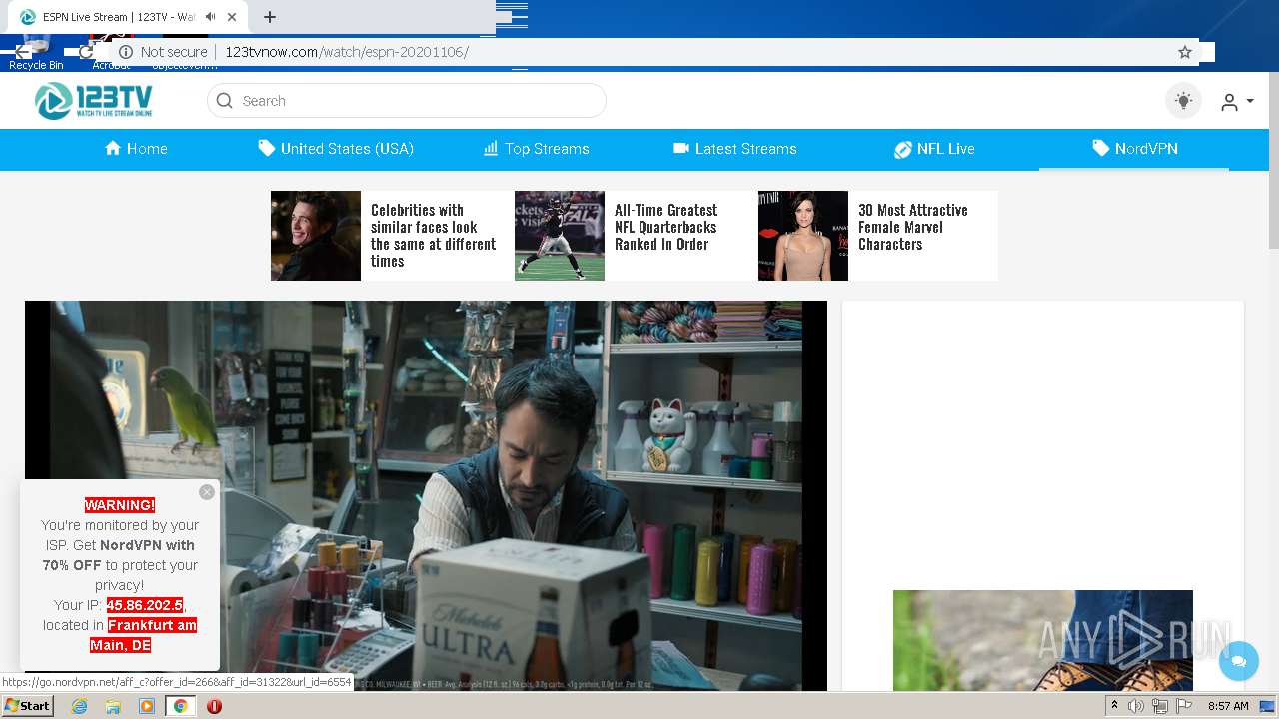The width and height of the screenshot is (1279, 719).
Task: Click the celebrity face thumbnail
Action: [x=316, y=236]
